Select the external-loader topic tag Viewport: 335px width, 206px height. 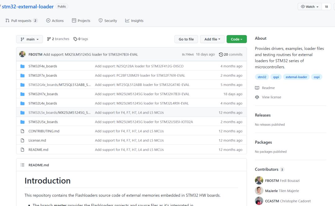(296, 77)
